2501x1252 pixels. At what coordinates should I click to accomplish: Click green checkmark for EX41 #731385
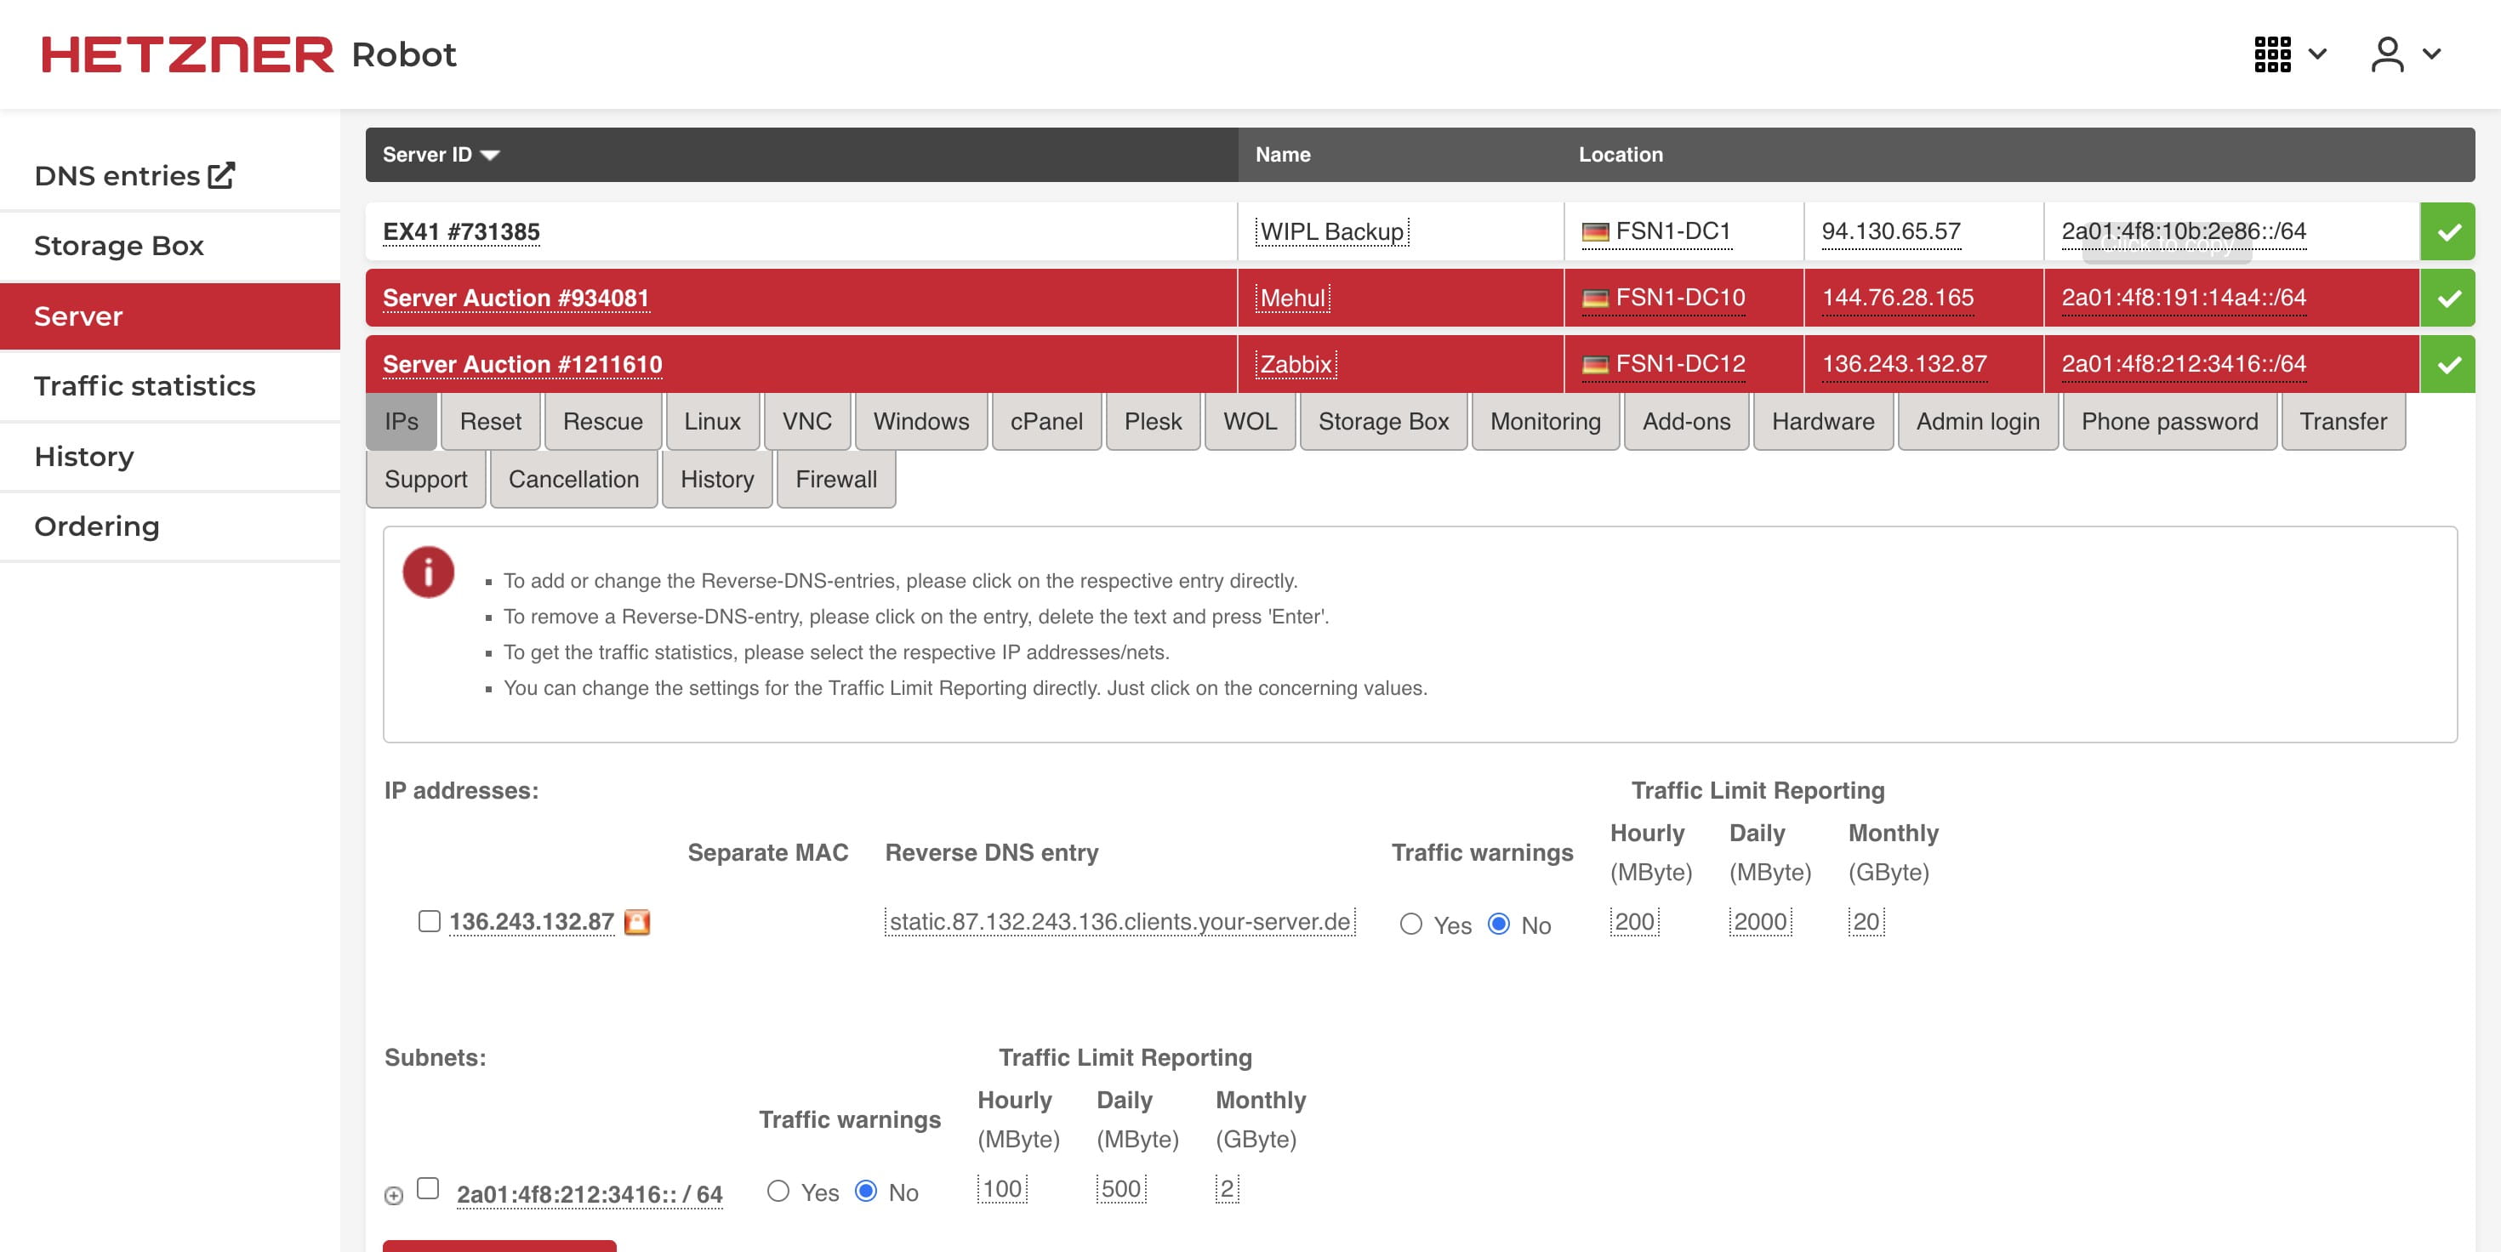point(2447,231)
